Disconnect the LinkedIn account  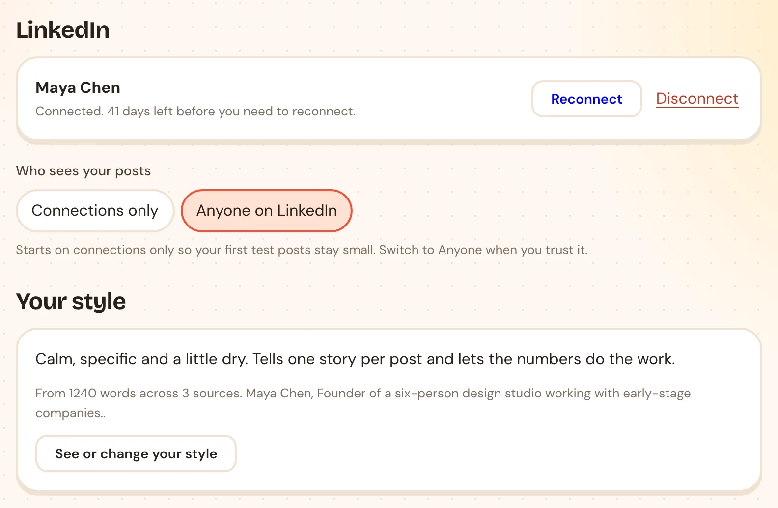pyautogui.click(x=697, y=99)
